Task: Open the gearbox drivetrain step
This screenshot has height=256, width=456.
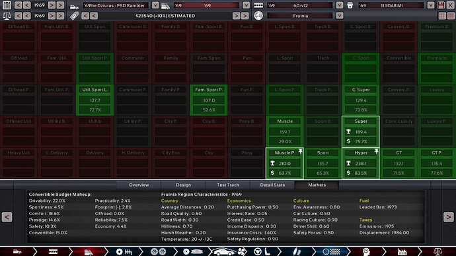Action: [124, 251]
